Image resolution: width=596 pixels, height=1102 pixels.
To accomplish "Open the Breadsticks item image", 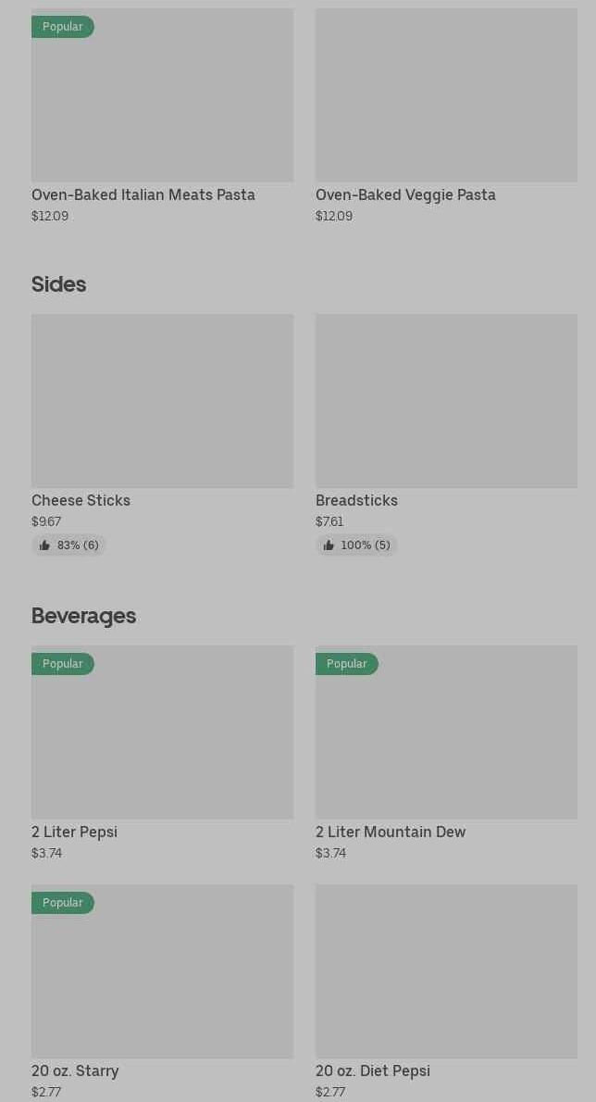I will pyautogui.click(x=446, y=400).
